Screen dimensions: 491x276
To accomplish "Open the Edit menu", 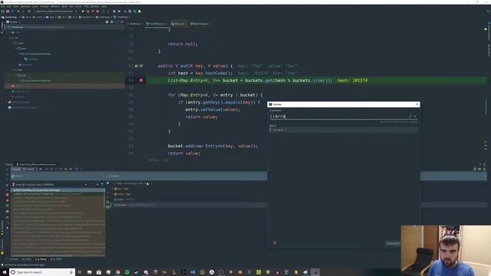I will click(x=9, y=6).
